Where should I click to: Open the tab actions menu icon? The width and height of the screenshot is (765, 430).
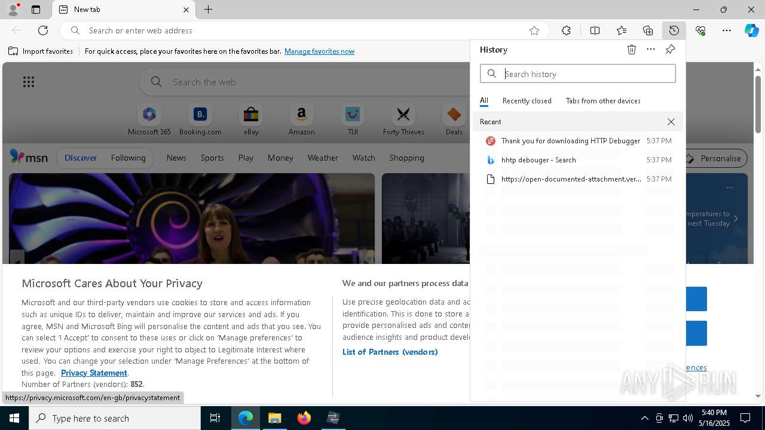[36, 10]
